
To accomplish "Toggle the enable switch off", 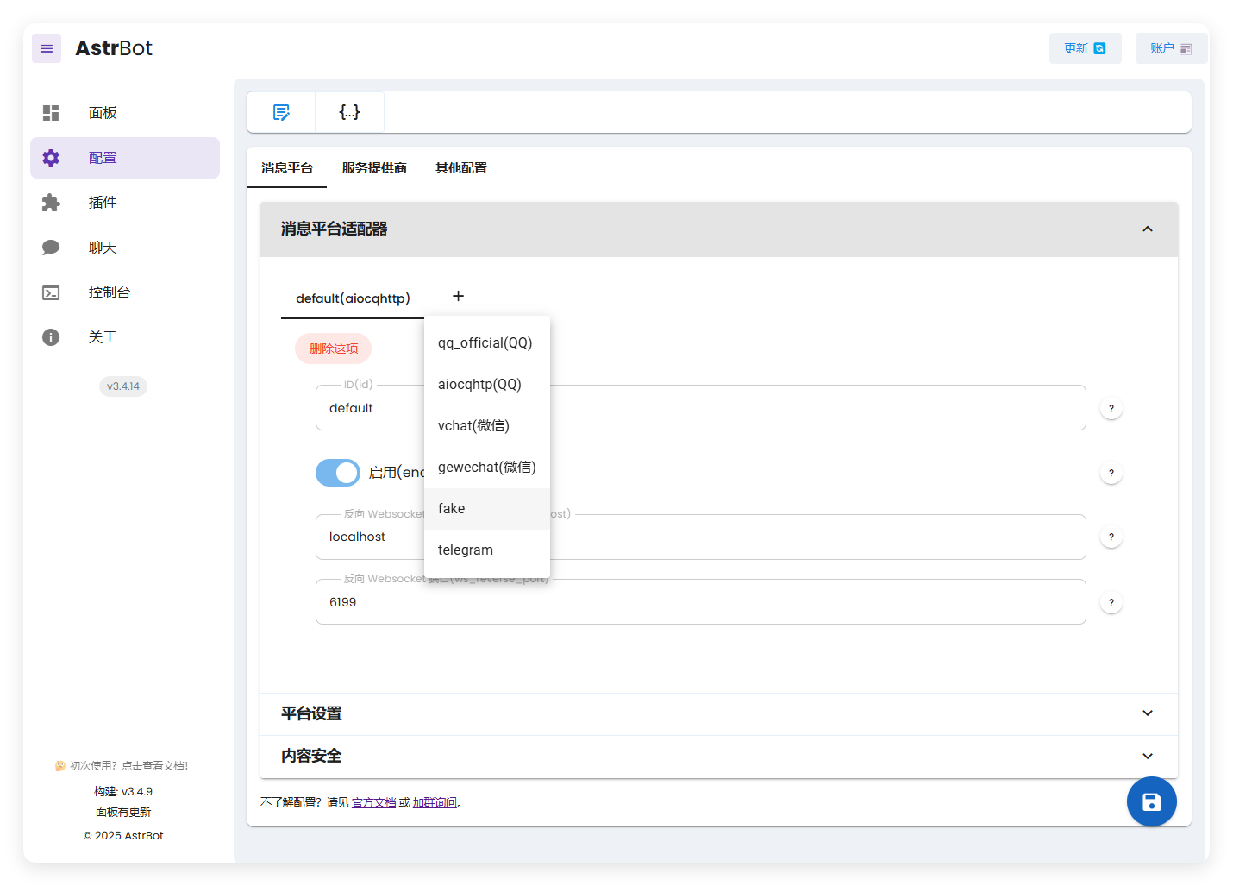I will (x=338, y=473).
